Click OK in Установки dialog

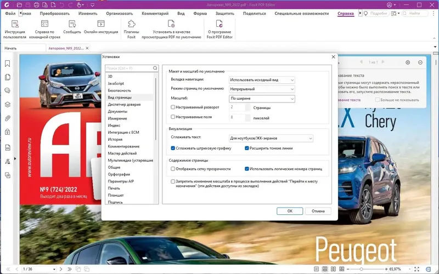290,211
